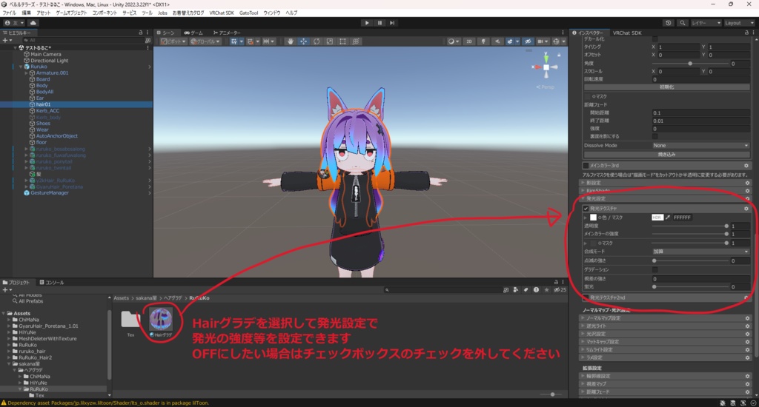Pause the play mode
The height and width of the screenshot is (407, 759).
tap(380, 23)
